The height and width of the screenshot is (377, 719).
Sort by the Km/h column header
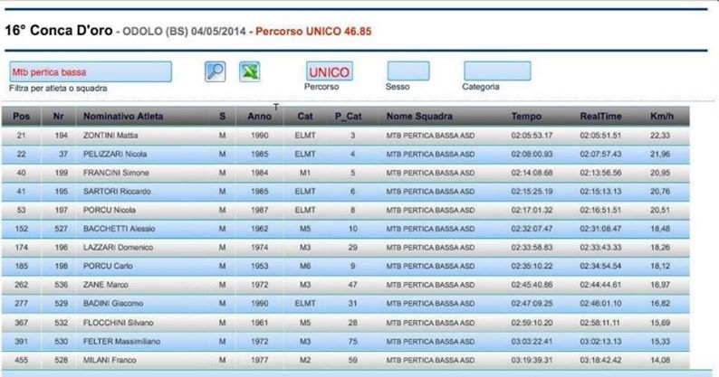[x=660, y=117]
